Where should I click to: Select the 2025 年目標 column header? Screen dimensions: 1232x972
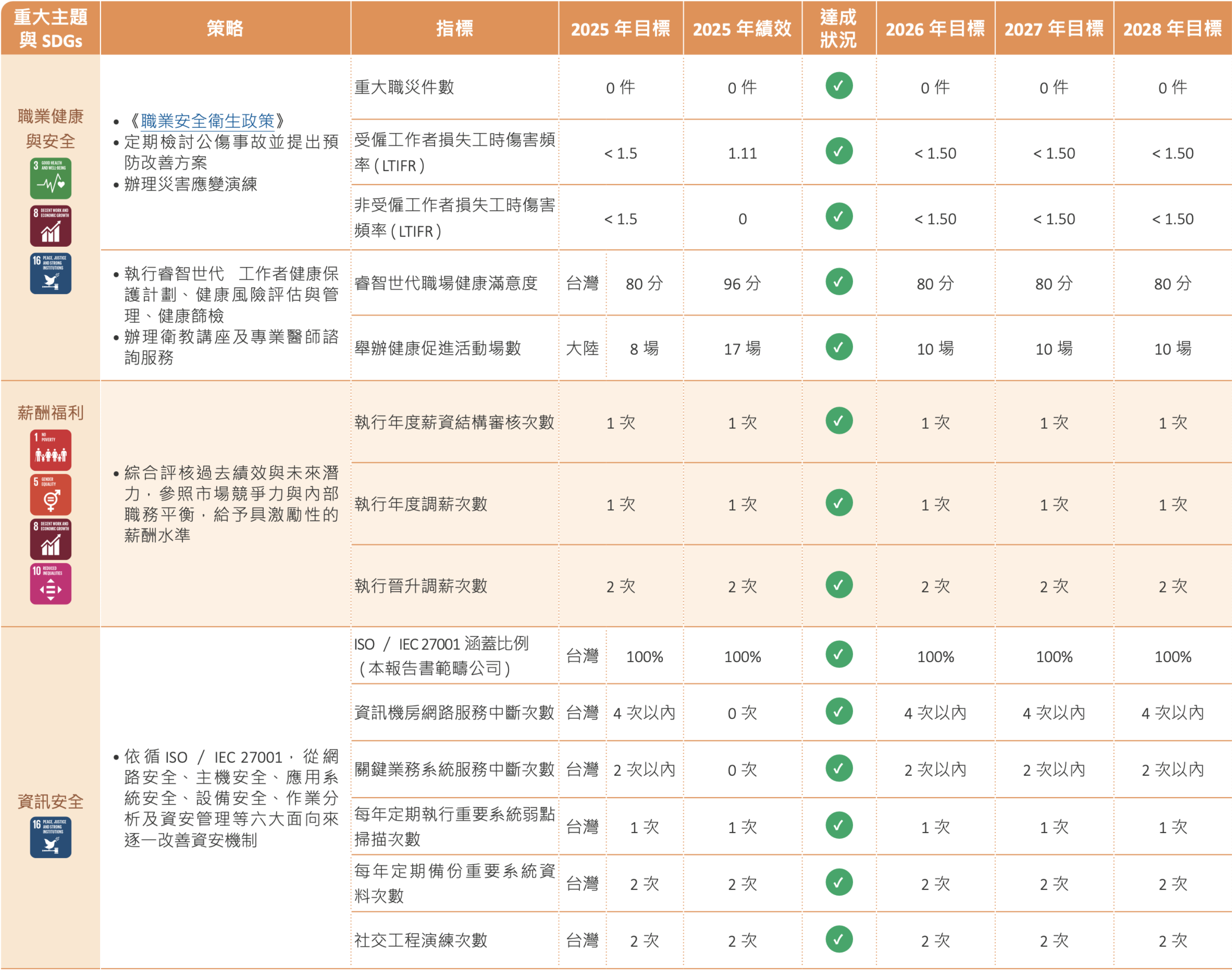[x=621, y=28]
